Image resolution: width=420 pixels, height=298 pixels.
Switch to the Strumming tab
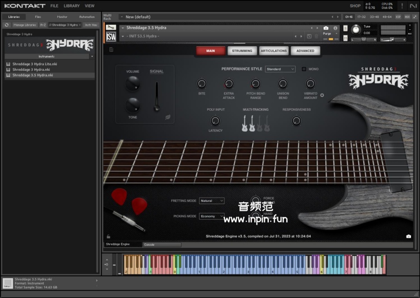pos(242,51)
